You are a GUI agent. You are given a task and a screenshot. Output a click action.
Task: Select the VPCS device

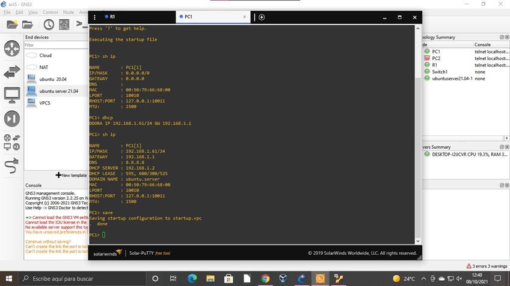click(x=45, y=103)
